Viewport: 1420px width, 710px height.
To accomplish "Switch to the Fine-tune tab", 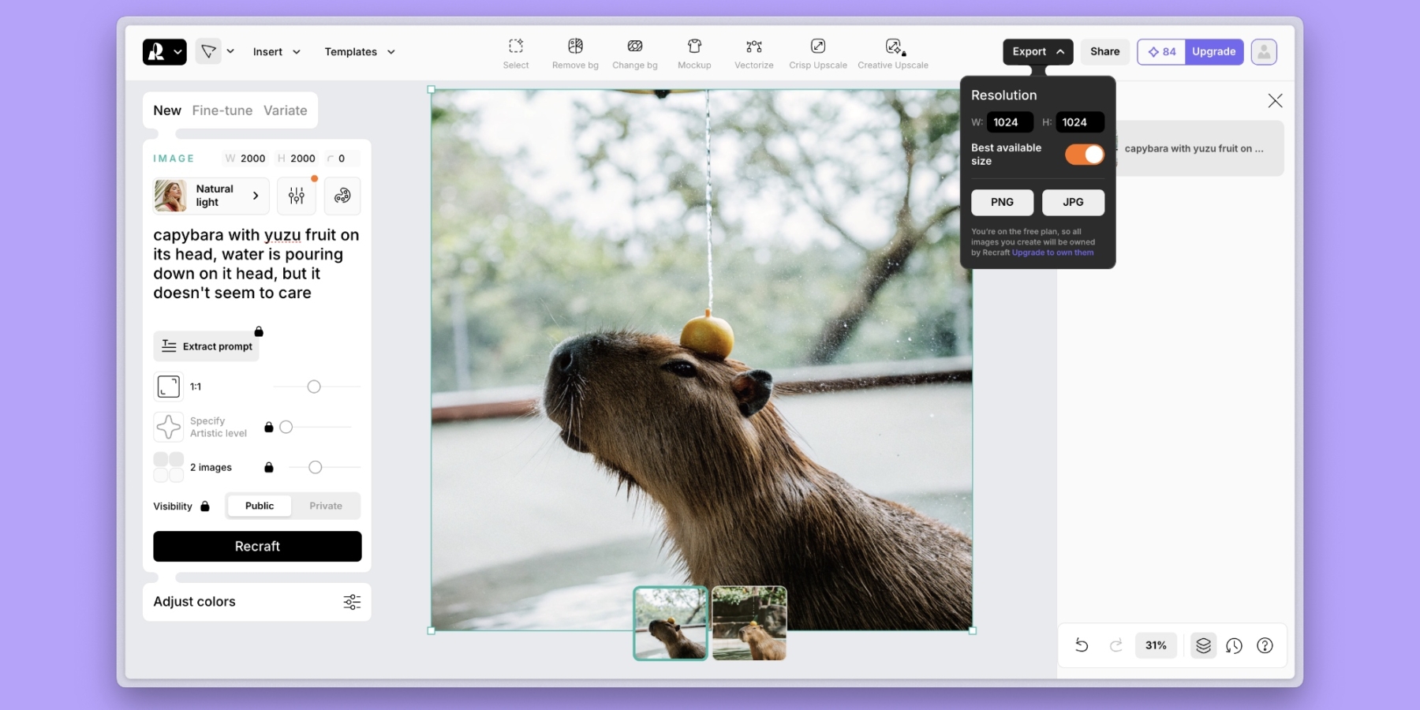I will [222, 110].
